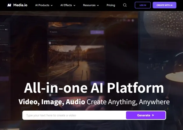The height and width of the screenshot is (130, 183).
Task: Go to the Pricing page
Action: click(x=111, y=5)
